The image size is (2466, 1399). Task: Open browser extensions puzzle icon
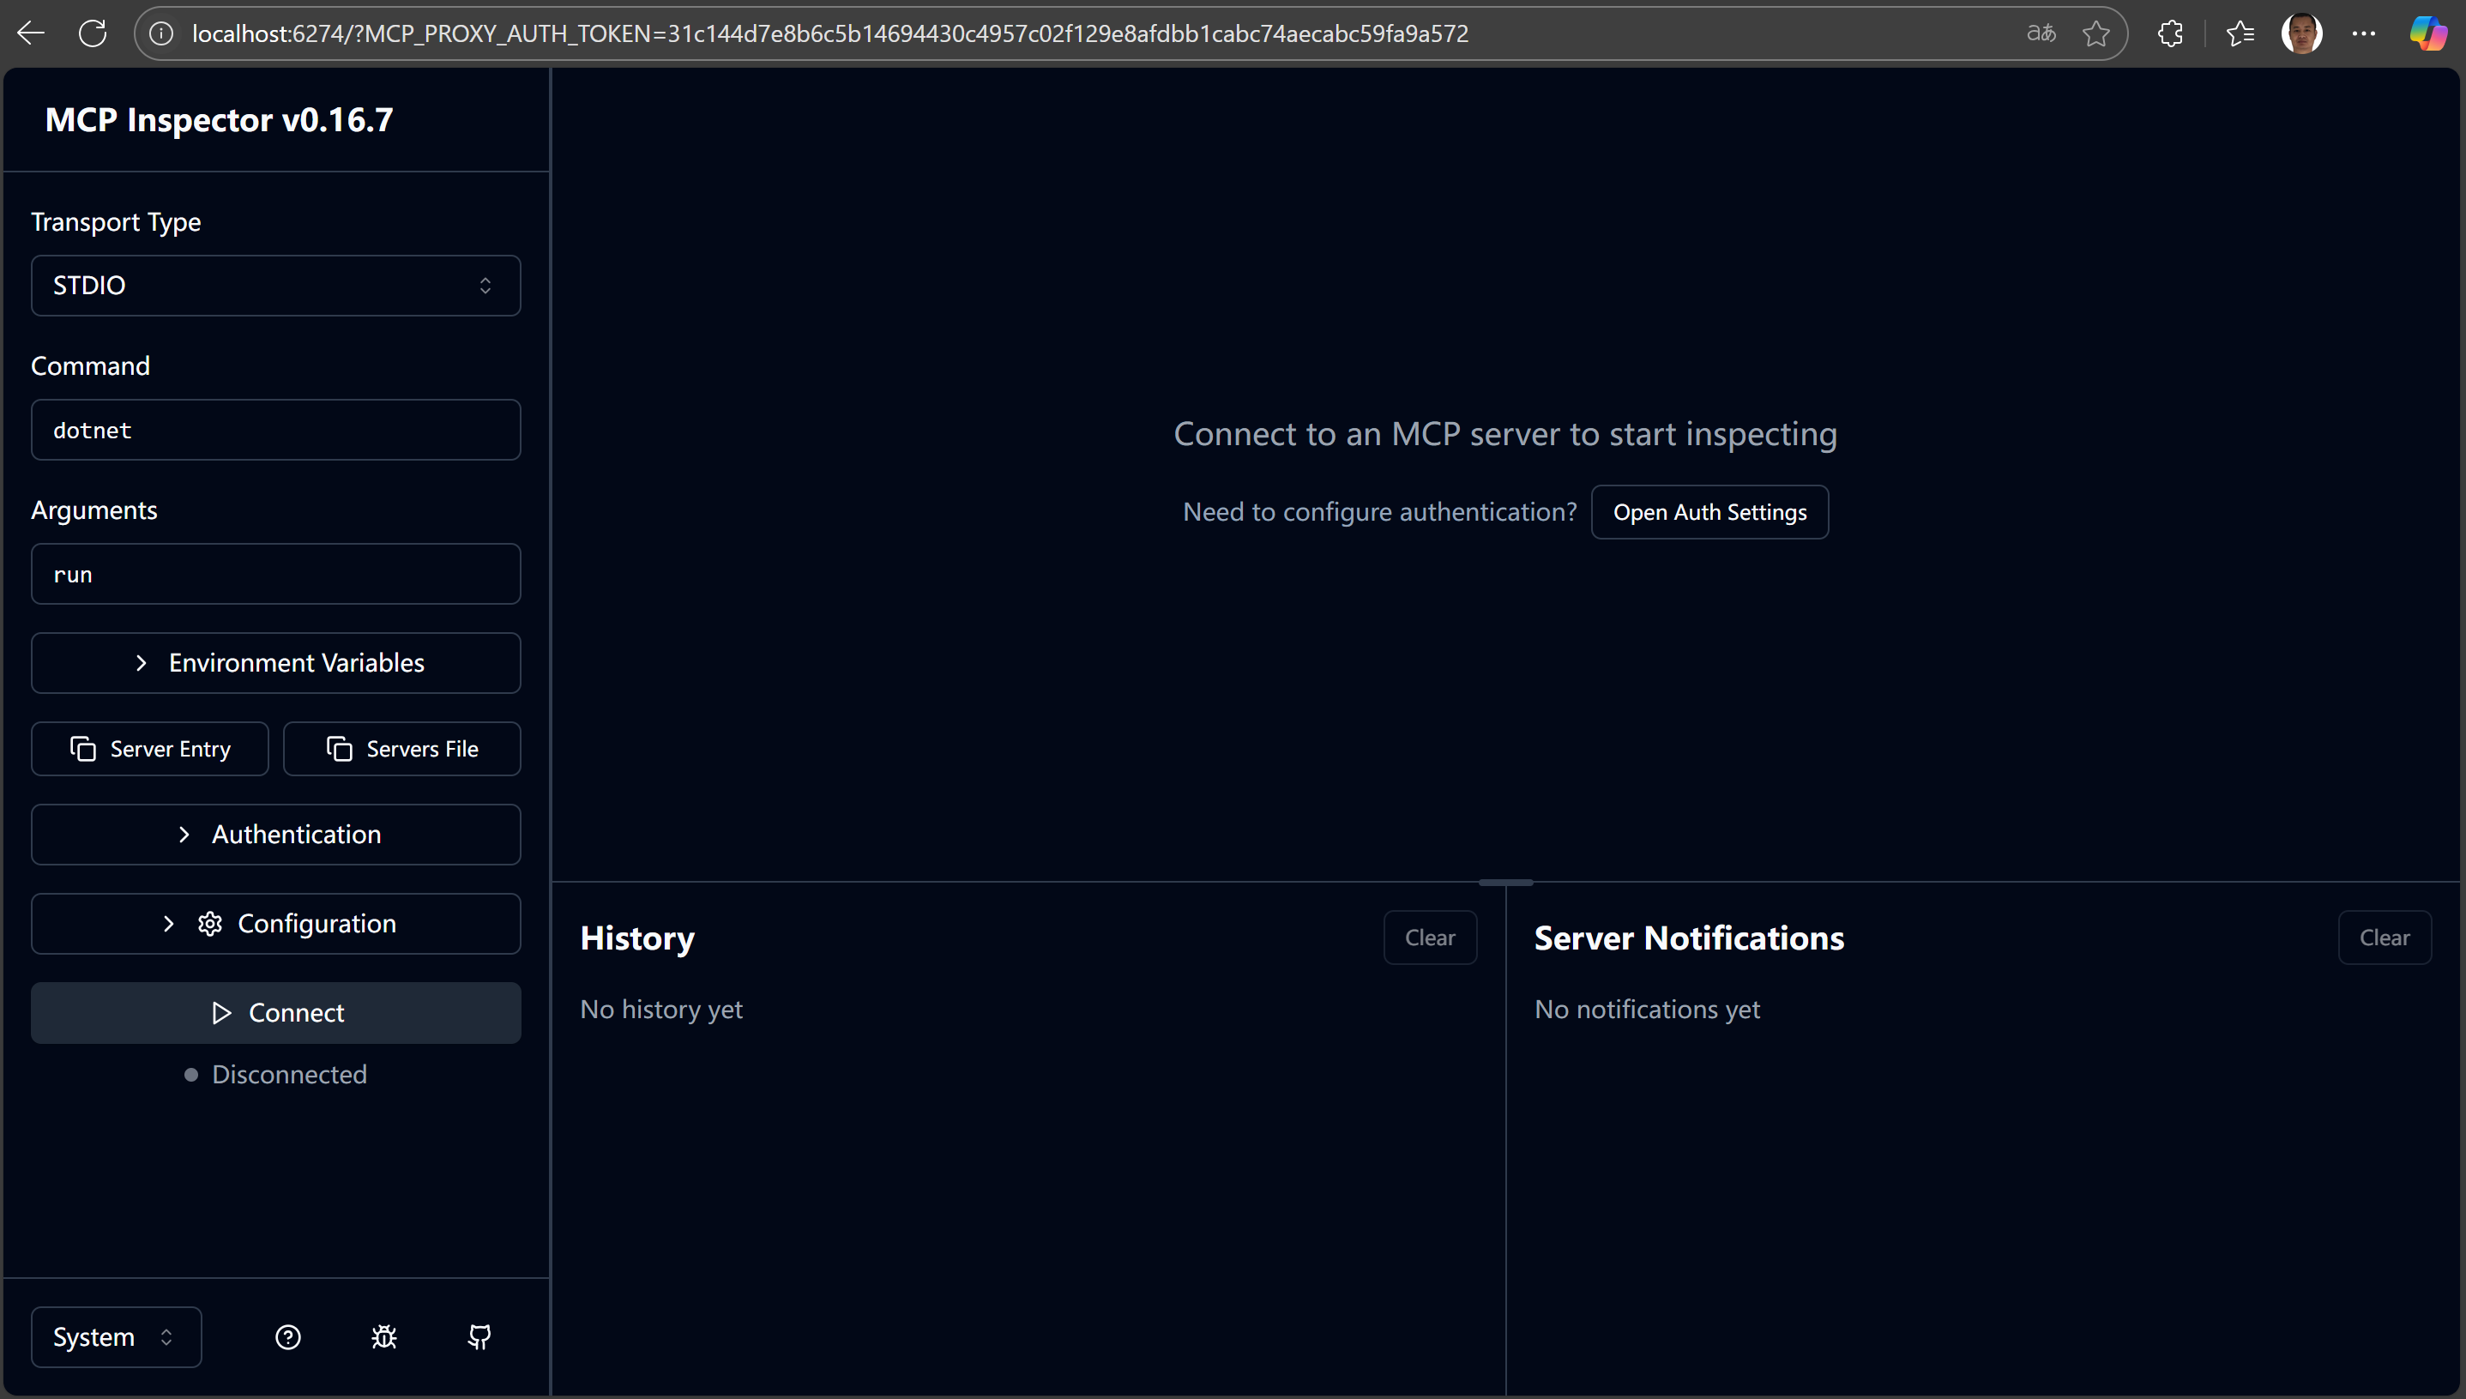[2170, 33]
